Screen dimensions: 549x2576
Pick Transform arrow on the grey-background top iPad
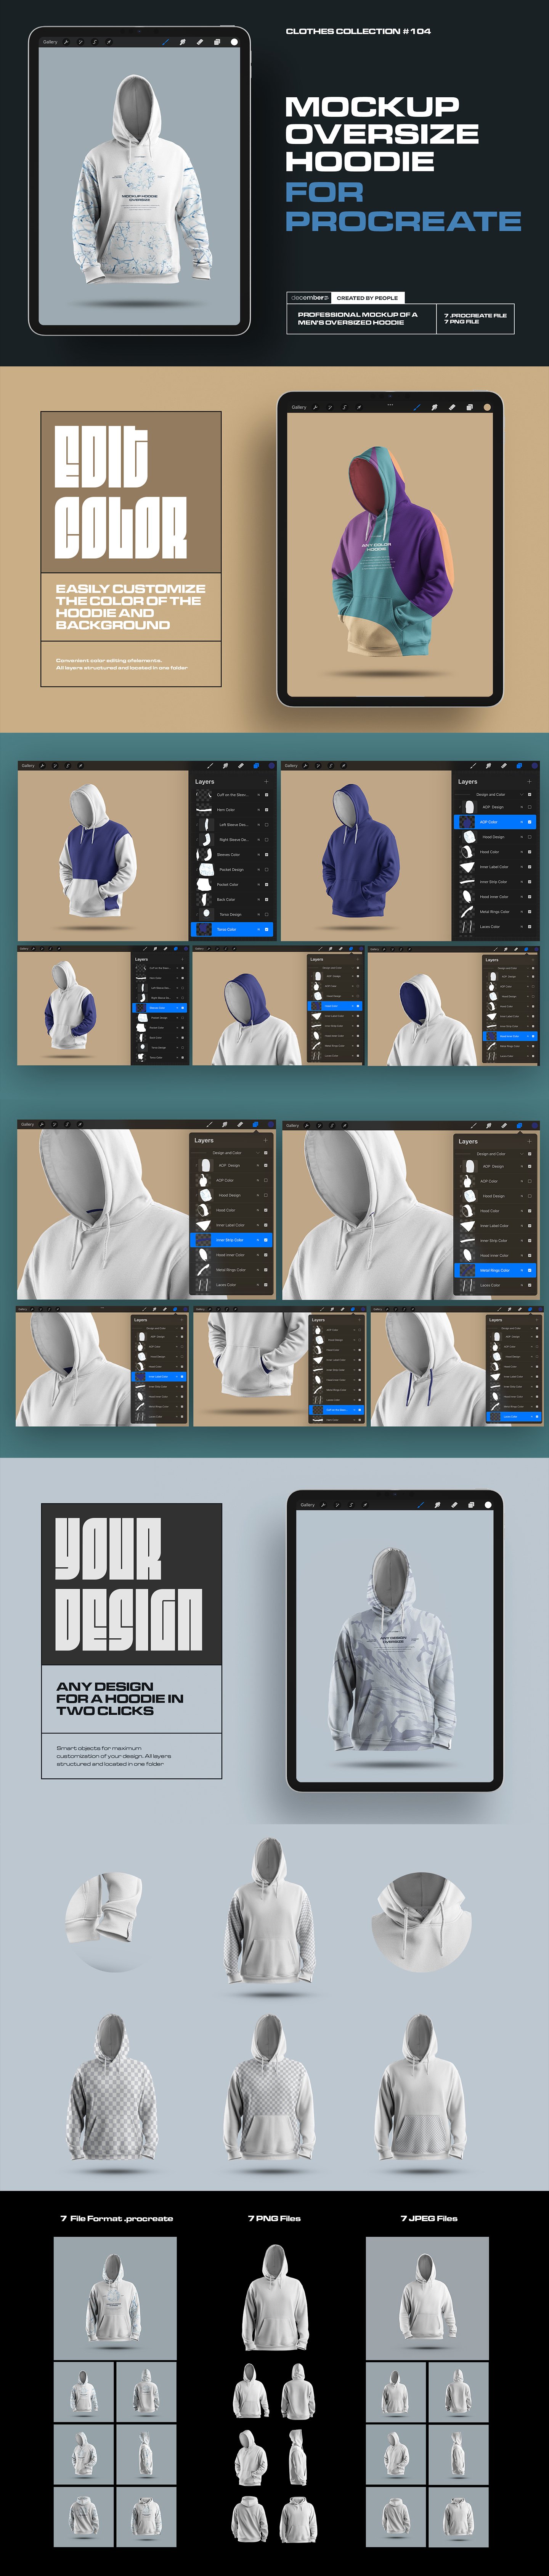(x=108, y=42)
